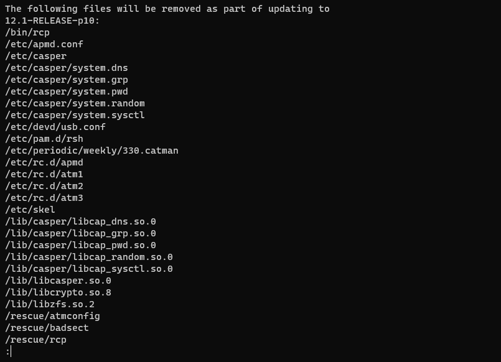This screenshot has width=501, height=362.
Task: Click the /bin/rcp line
Action: tap(27, 32)
